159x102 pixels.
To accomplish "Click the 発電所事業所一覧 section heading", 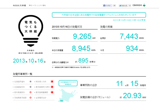I will (x=23, y=74).
